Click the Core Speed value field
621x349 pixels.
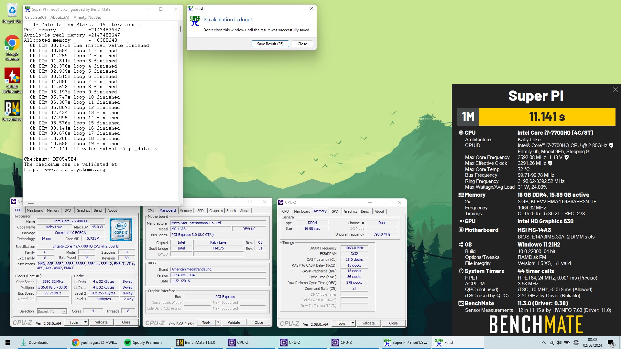click(x=53, y=281)
